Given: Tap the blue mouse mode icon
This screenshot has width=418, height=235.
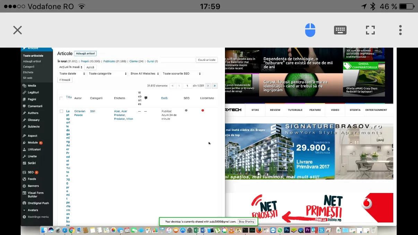Looking at the screenshot, I should tap(310, 30).
